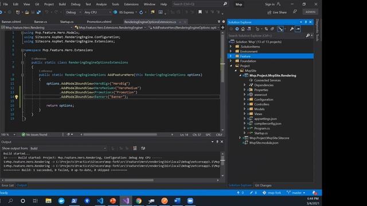Open the File menu

pyautogui.click(x=6, y=4)
